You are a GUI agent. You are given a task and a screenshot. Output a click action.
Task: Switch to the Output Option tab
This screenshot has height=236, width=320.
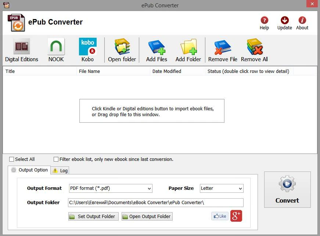[x=29, y=170]
